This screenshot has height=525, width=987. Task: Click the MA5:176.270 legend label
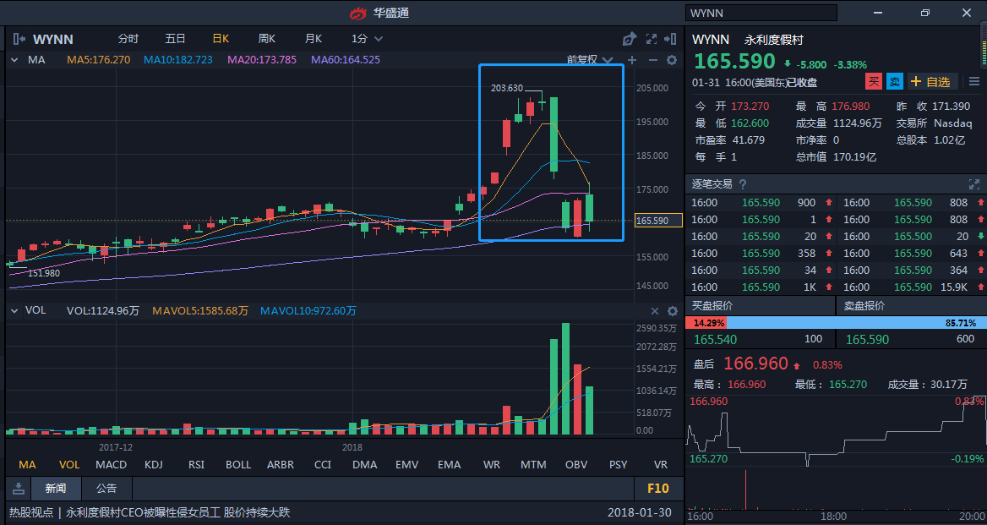click(99, 60)
